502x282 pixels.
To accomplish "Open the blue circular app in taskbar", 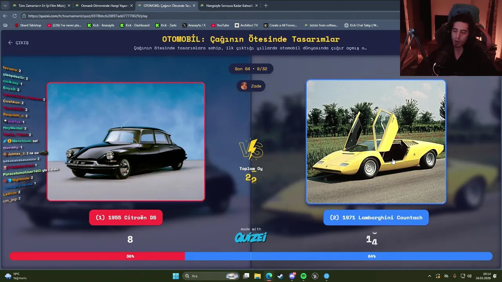I will pos(327,276).
